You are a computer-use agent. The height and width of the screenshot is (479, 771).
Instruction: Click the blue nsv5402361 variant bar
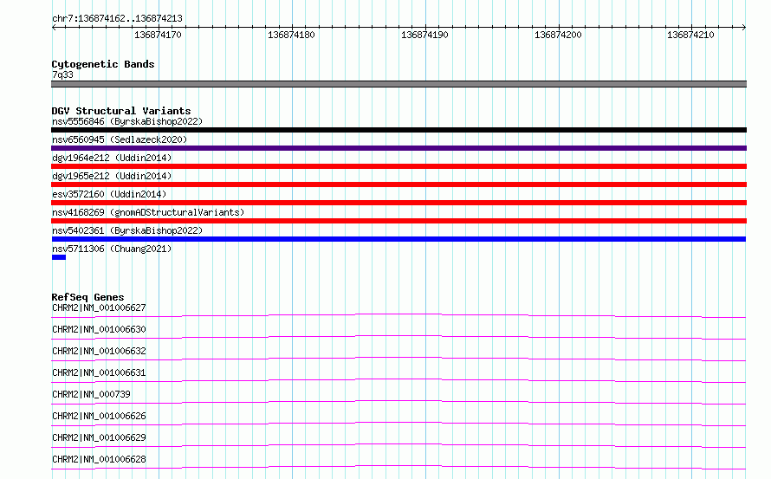398,239
